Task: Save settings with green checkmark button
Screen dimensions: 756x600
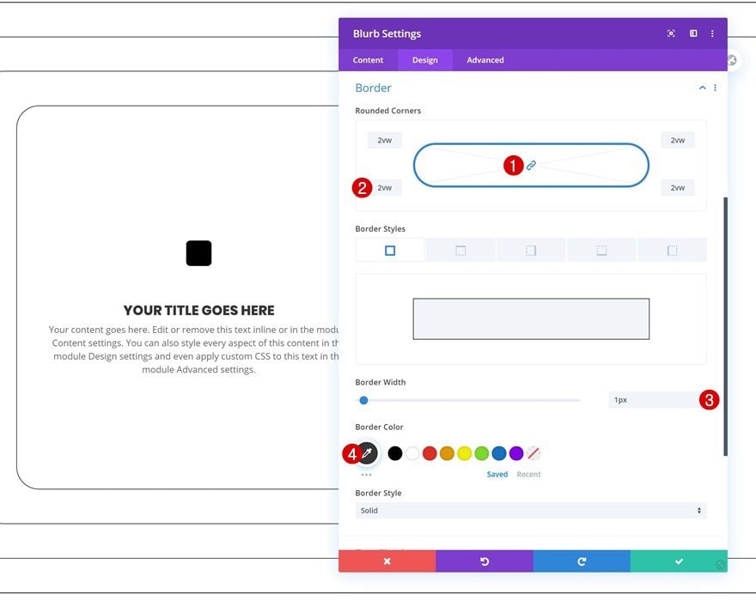Action: [x=679, y=561]
